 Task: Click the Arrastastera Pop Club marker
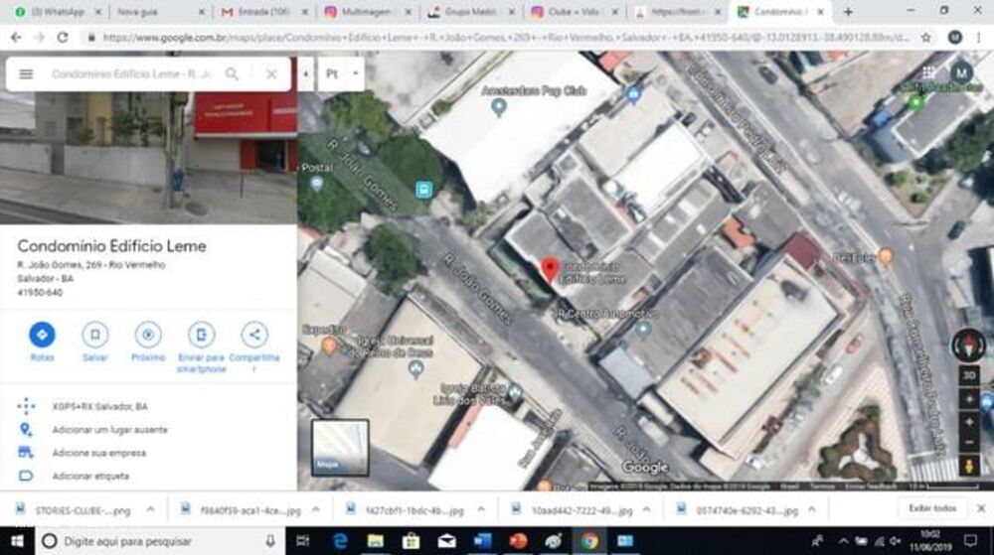tap(499, 107)
